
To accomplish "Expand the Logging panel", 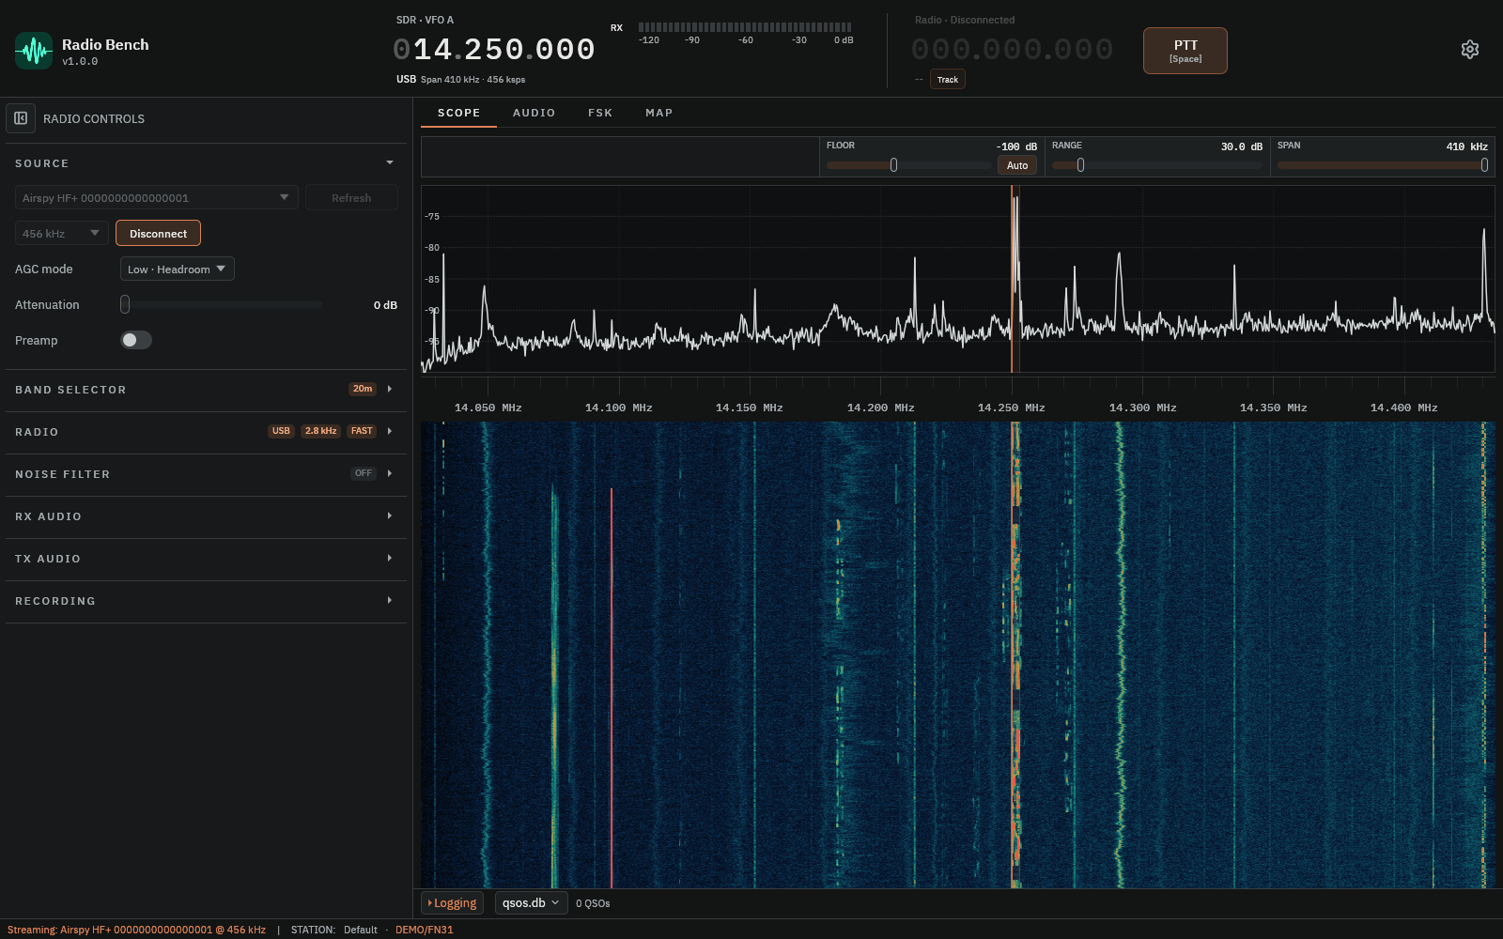I will click(x=453, y=903).
